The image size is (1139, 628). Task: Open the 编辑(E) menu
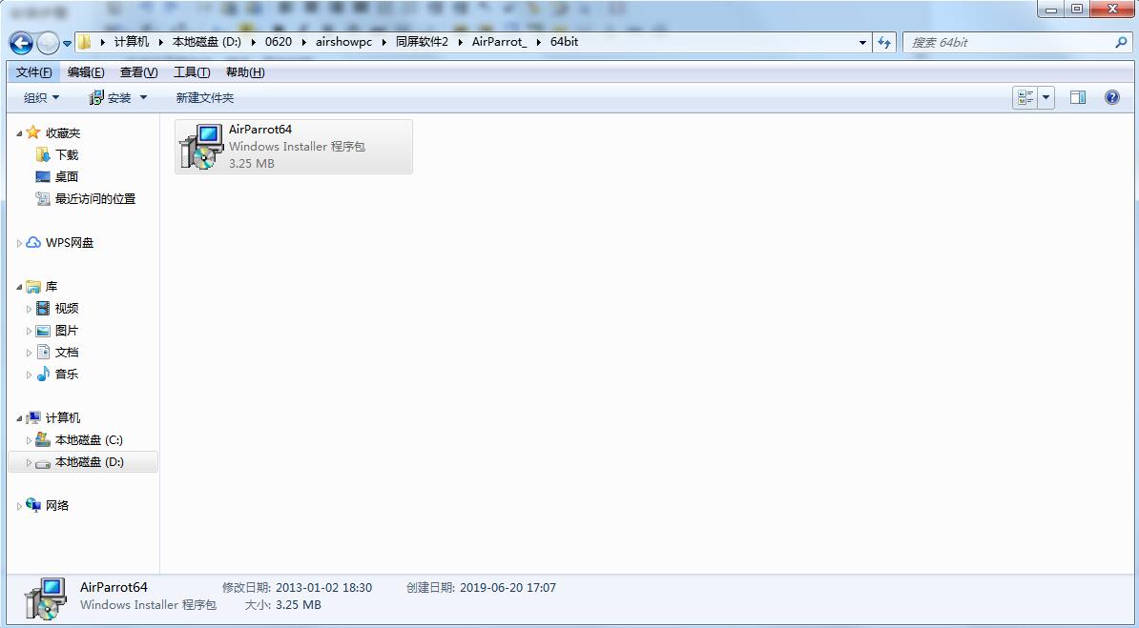(x=86, y=71)
